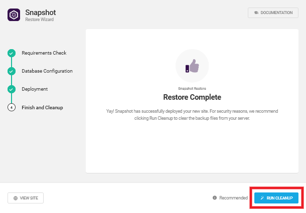
Task: Click the Snapshot hexagon logo icon
Action: point(14,15)
